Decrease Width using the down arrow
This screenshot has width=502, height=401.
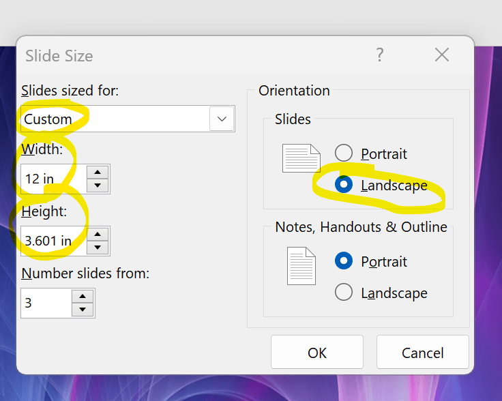tap(98, 185)
